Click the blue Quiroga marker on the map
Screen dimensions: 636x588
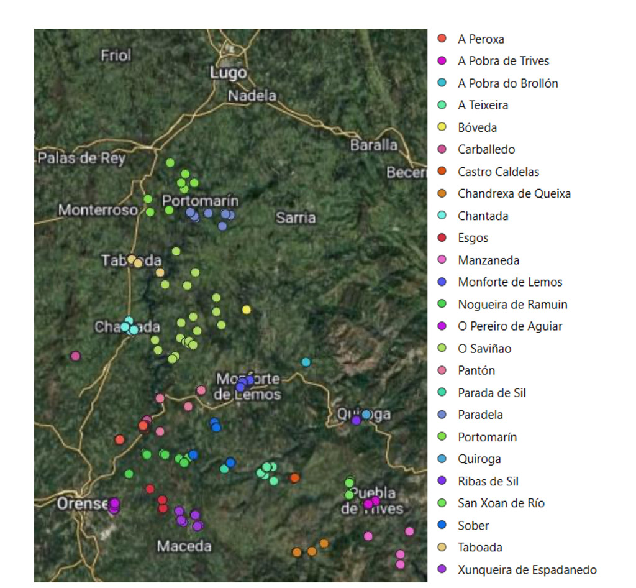(366, 414)
